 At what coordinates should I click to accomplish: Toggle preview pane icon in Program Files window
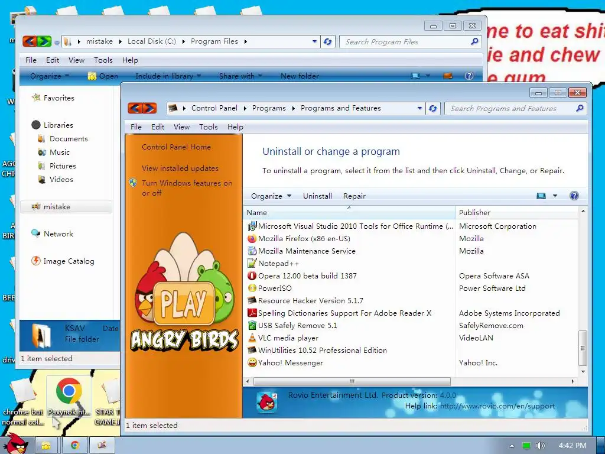(x=448, y=76)
